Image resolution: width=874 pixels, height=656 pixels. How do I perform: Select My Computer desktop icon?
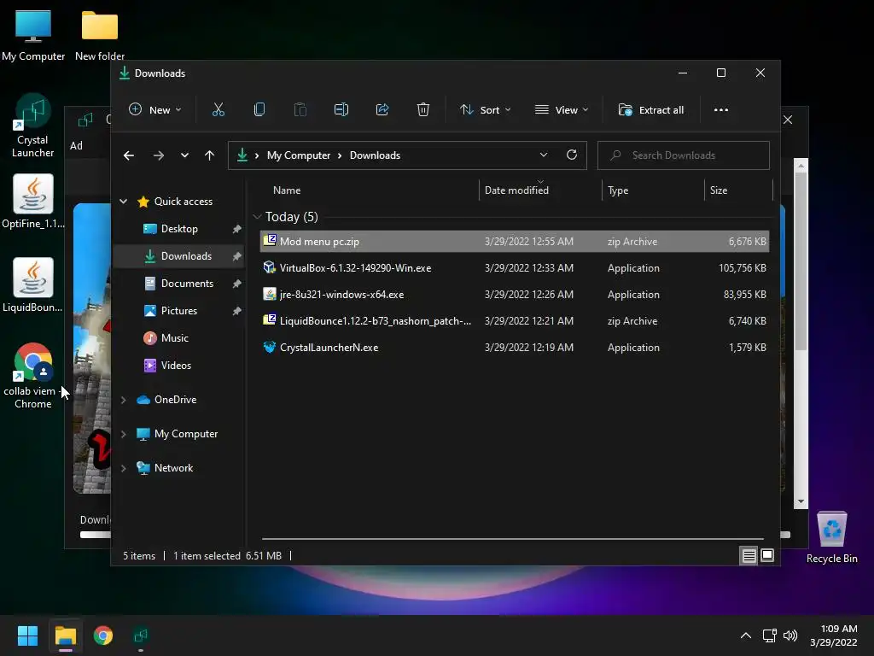[33, 36]
